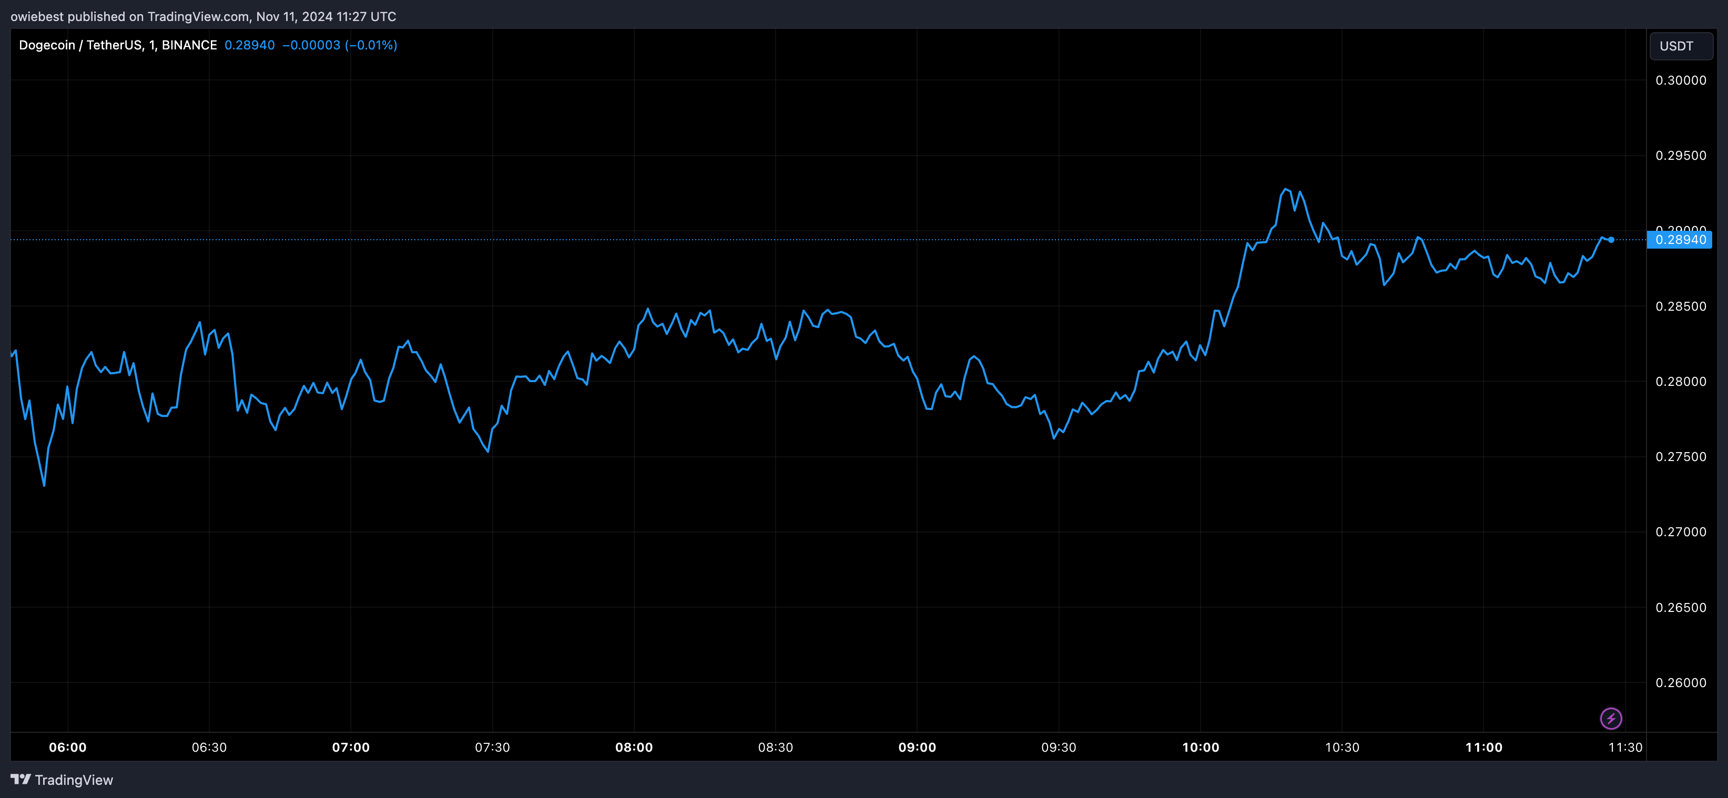This screenshot has width=1728, height=798.
Task: Click the 10:30 time axis label
Action: pyautogui.click(x=1343, y=747)
